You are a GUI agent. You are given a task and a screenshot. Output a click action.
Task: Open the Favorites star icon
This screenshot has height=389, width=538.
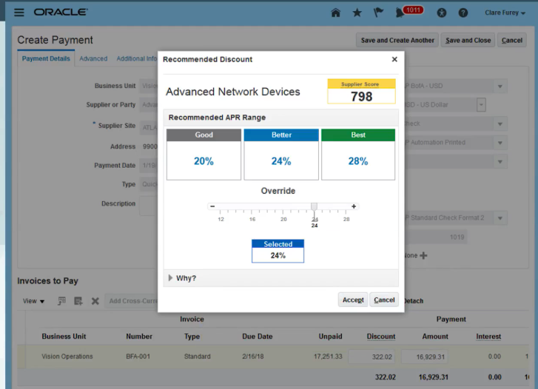pyautogui.click(x=357, y=13)
